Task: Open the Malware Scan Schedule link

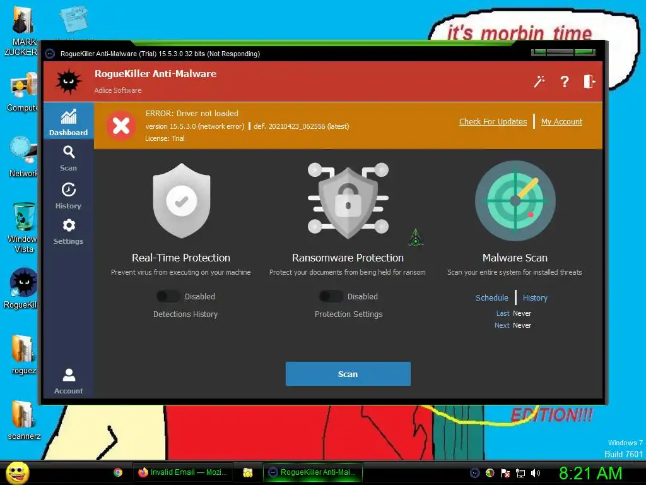Action: (492, 298)
